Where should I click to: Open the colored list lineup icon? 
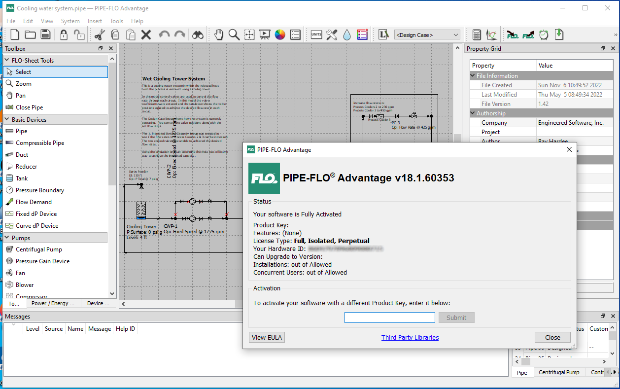(363, 35)
